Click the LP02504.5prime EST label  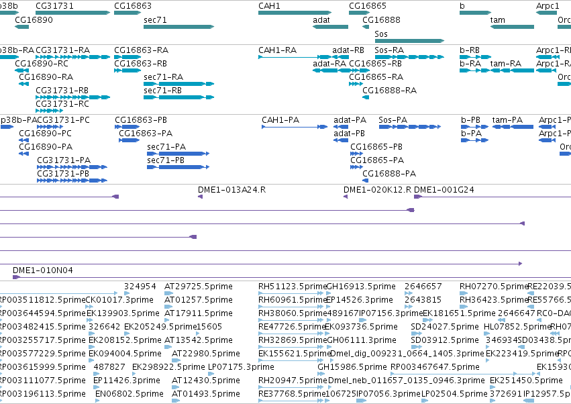coord(454,394)
